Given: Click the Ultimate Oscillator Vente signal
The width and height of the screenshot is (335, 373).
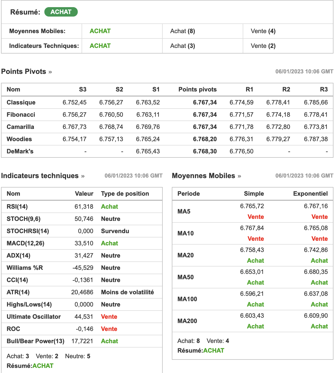Looking at the screenshot, I should click(109, 317).
